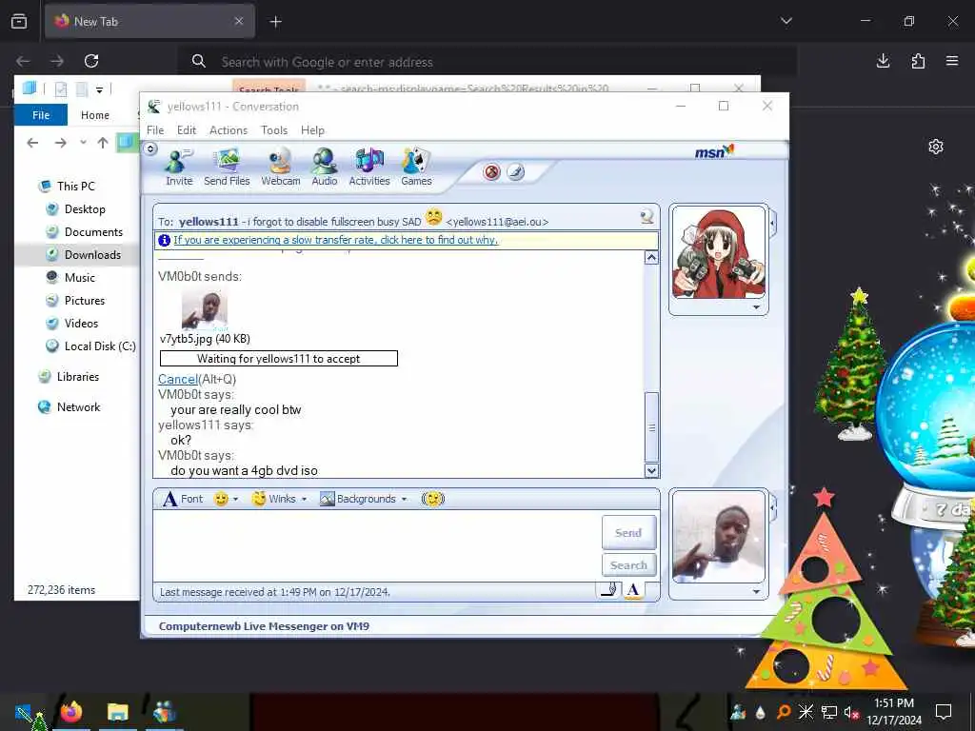Click the v7ytb5.jpg image thumbnail
This screenshot has width=975, height=731.
coord(205,309)
